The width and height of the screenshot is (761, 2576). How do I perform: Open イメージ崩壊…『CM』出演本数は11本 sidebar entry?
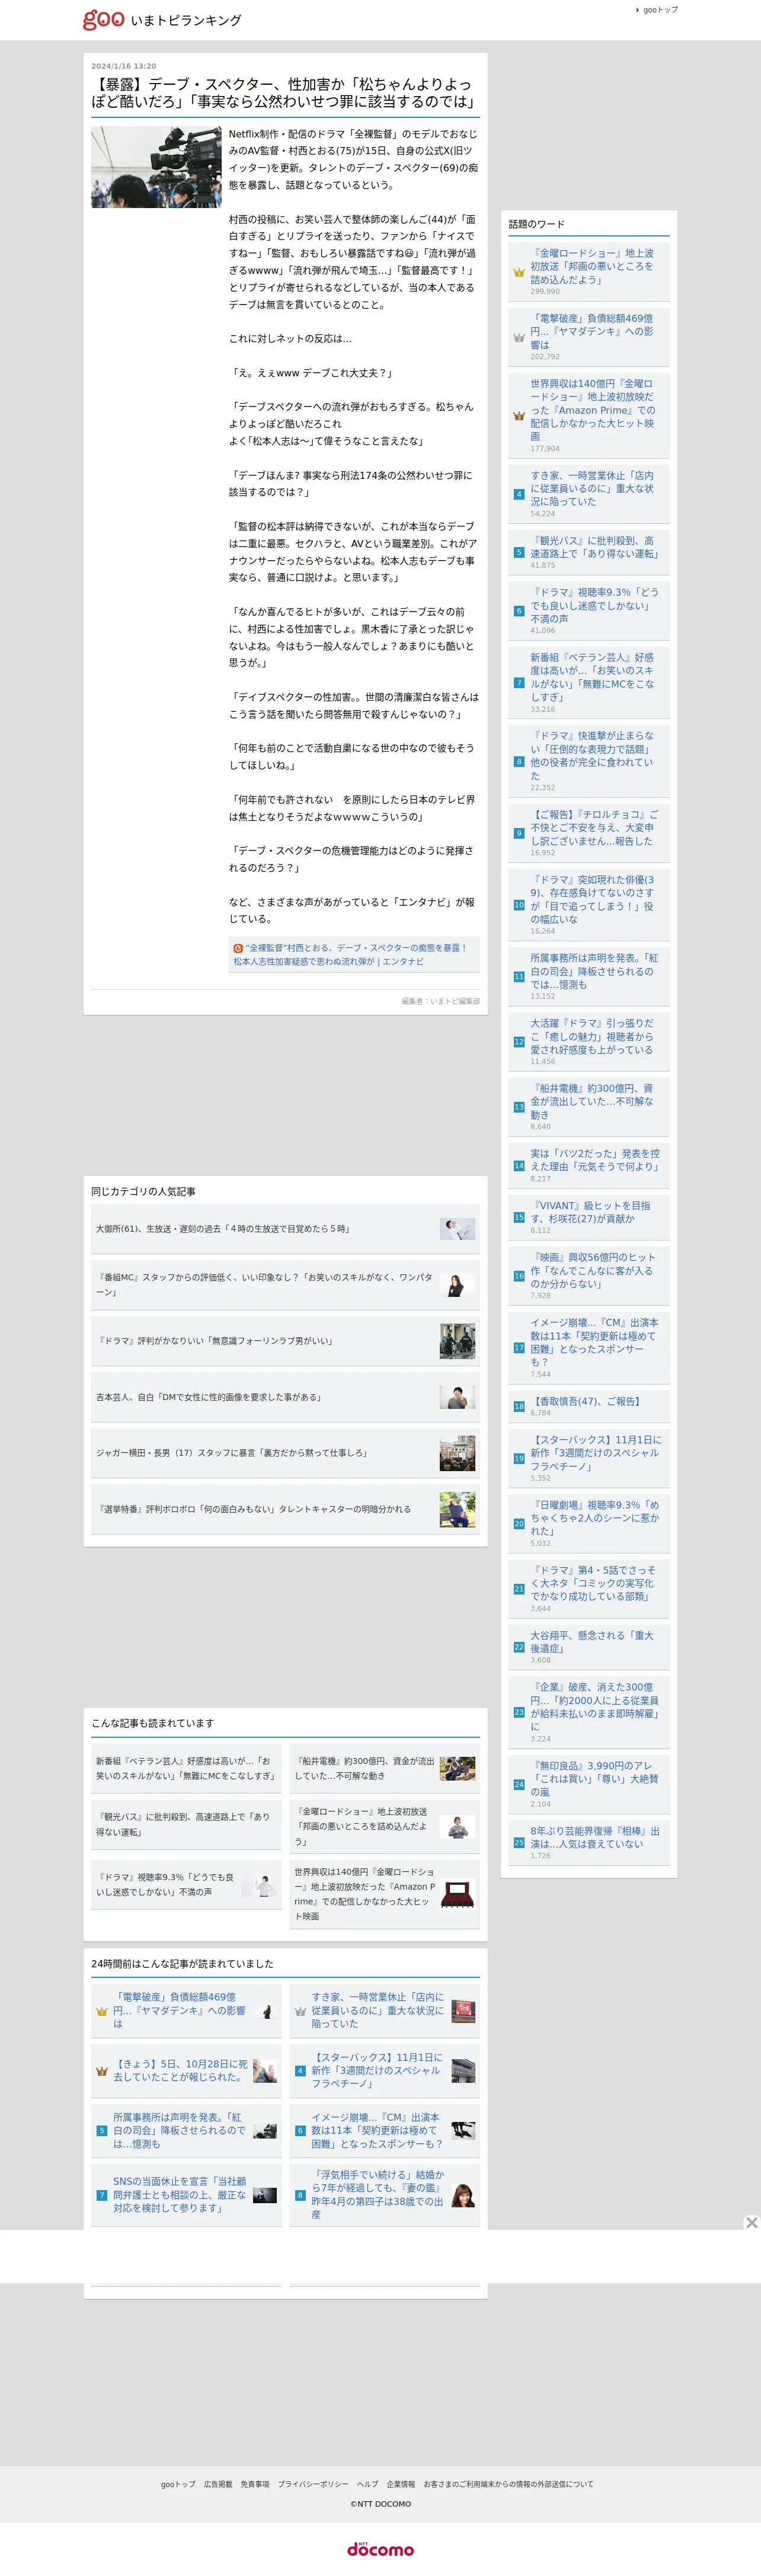coord(594,1342)
